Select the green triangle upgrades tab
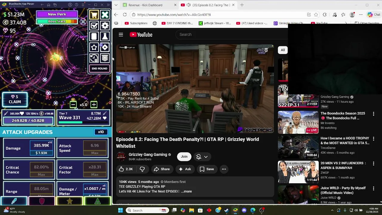The width and height of the screenshot is (382, 215). (x=98, y=201)
